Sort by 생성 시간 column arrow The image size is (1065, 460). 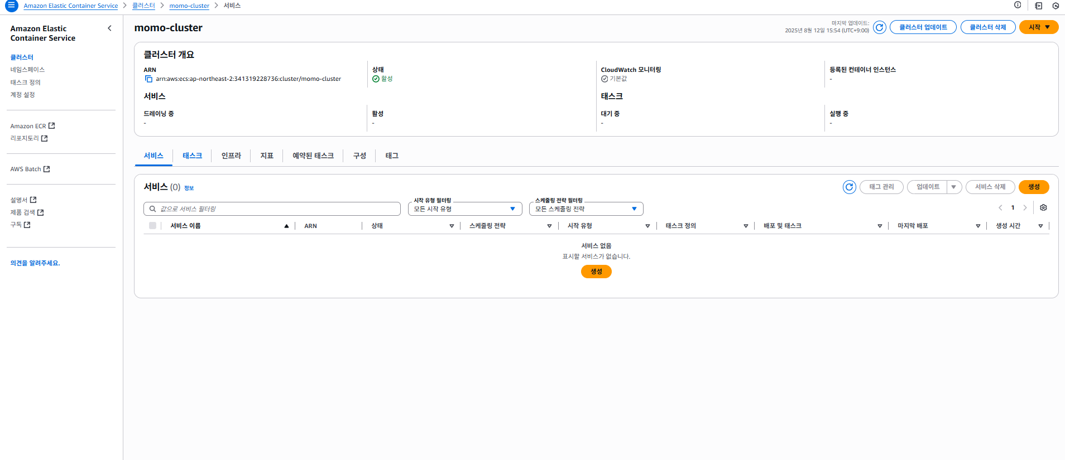click(x=1040, y=226)
